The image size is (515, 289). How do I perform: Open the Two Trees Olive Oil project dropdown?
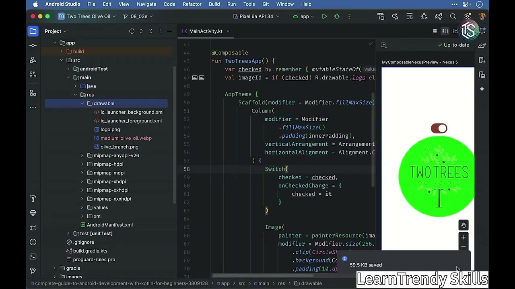87,16
